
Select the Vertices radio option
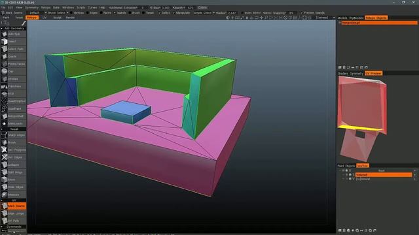click(x=77, y=13)
